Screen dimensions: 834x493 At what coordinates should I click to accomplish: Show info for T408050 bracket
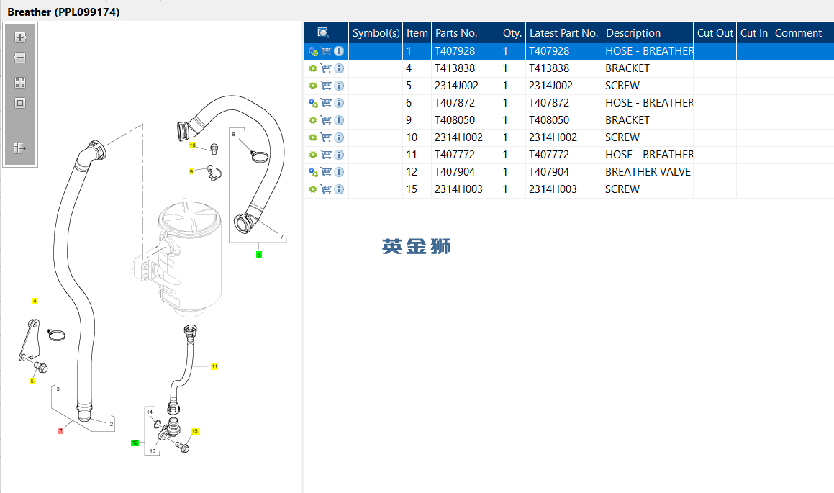[x=339, y=120]
